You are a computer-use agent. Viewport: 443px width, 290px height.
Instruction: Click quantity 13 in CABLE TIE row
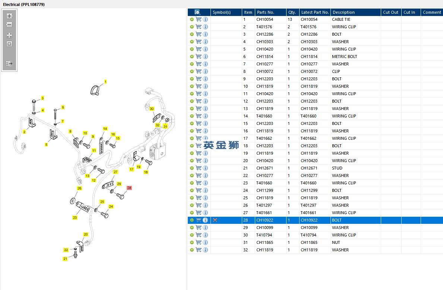click(290, 19)
